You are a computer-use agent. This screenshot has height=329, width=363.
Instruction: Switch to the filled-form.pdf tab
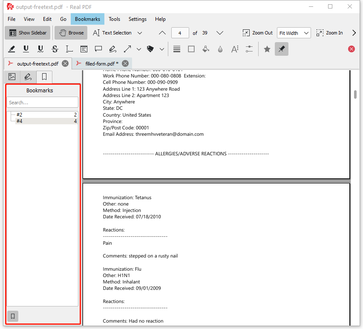coord(102,63)
